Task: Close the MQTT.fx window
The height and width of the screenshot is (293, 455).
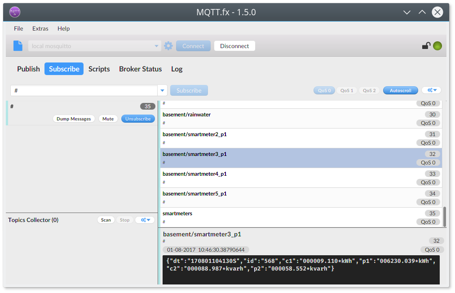Action: pyautogui.click(x=437, y=12)
